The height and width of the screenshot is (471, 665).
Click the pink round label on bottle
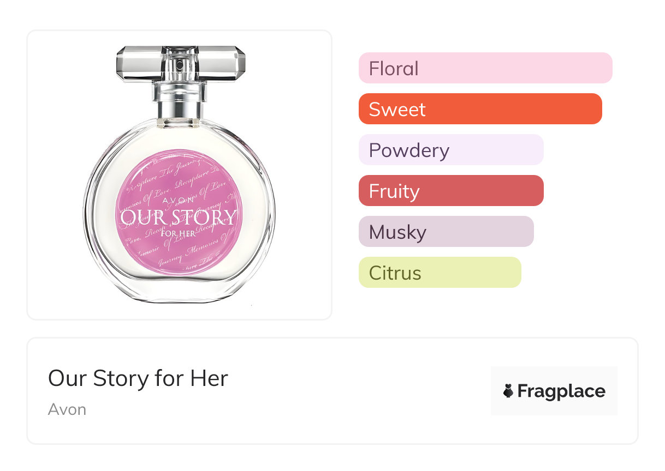coord(179,180)
